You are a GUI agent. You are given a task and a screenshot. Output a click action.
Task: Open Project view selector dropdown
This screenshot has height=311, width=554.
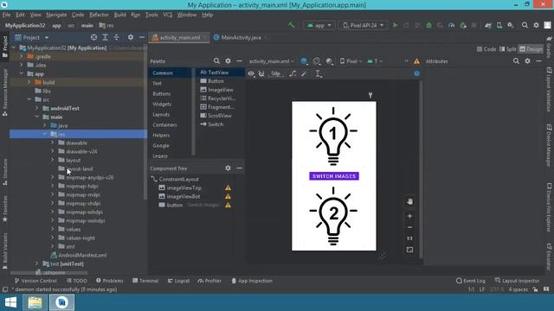click(x=31, y=37)
